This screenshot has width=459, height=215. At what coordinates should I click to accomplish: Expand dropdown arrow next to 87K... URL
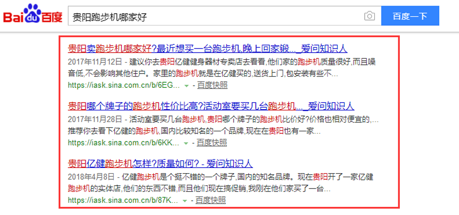[x=185, y=201]
